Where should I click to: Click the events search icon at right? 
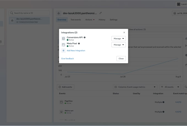point(186,87)
